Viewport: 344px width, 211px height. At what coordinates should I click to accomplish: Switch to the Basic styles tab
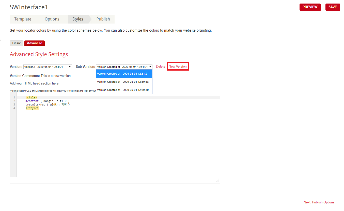click(x=17, y=43)
